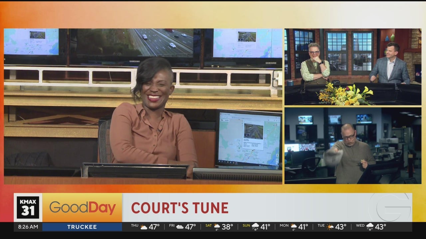This screenshot has height=239, width=426.
Task: Click the Tuesday sunny weather icon
Action: pos(330,227)
